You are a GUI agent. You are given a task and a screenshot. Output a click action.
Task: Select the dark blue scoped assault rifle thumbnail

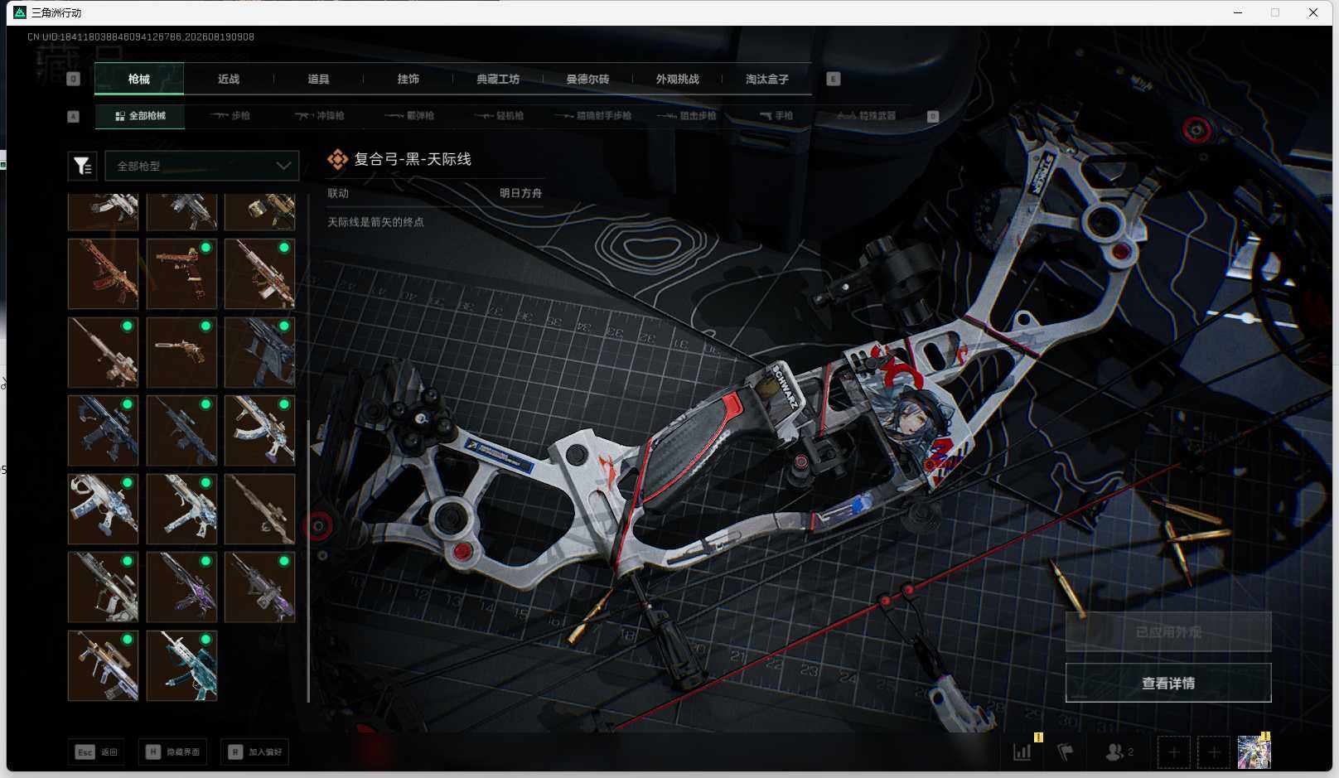[103, 431]
